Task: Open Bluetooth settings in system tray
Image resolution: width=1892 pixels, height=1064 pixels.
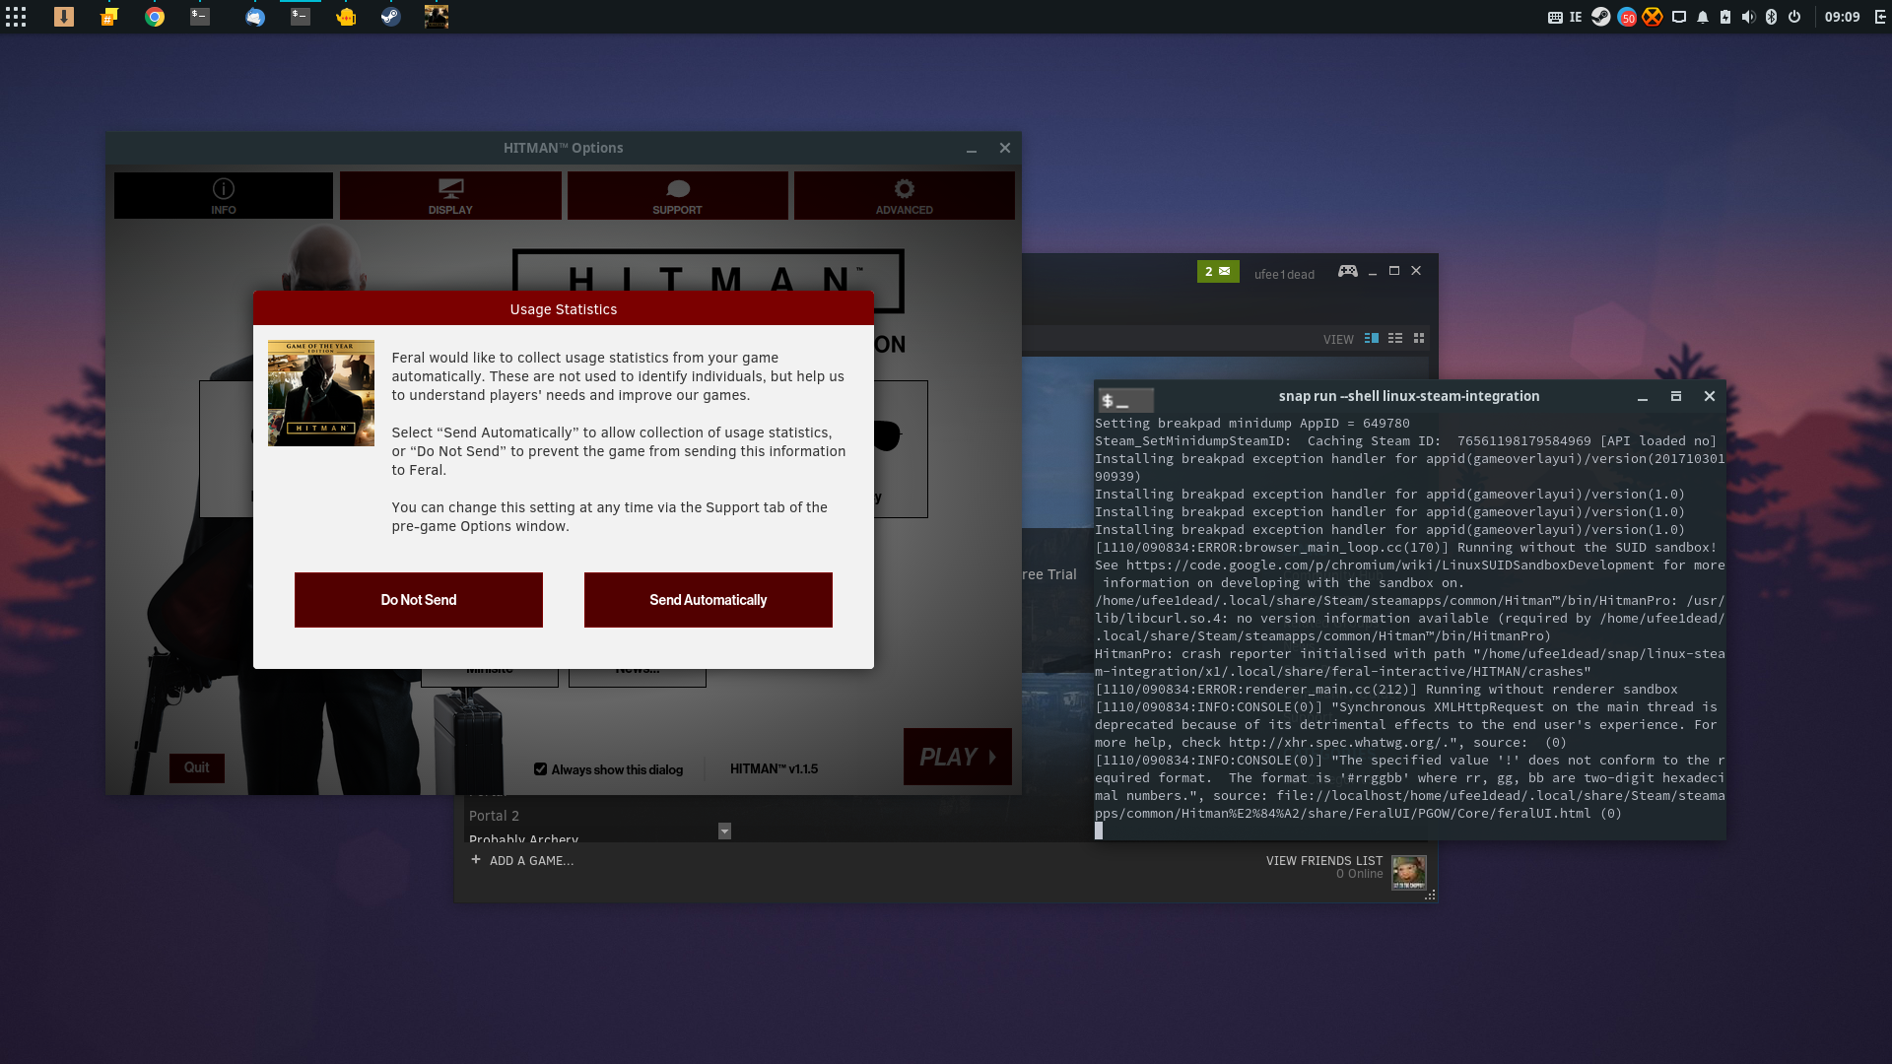Action: click(x=1771, y=17)
